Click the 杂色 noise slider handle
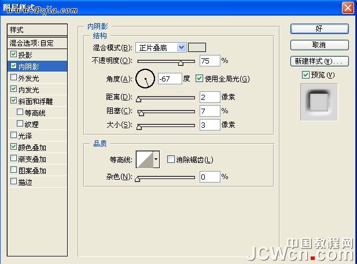This screenshot has height=264, width=357. [x=137, y=179]
